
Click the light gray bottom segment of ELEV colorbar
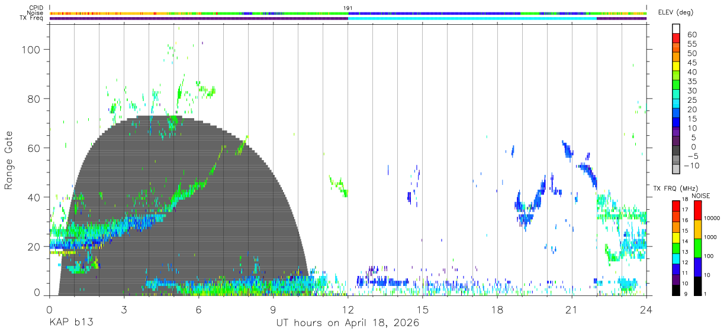point(676,169)
